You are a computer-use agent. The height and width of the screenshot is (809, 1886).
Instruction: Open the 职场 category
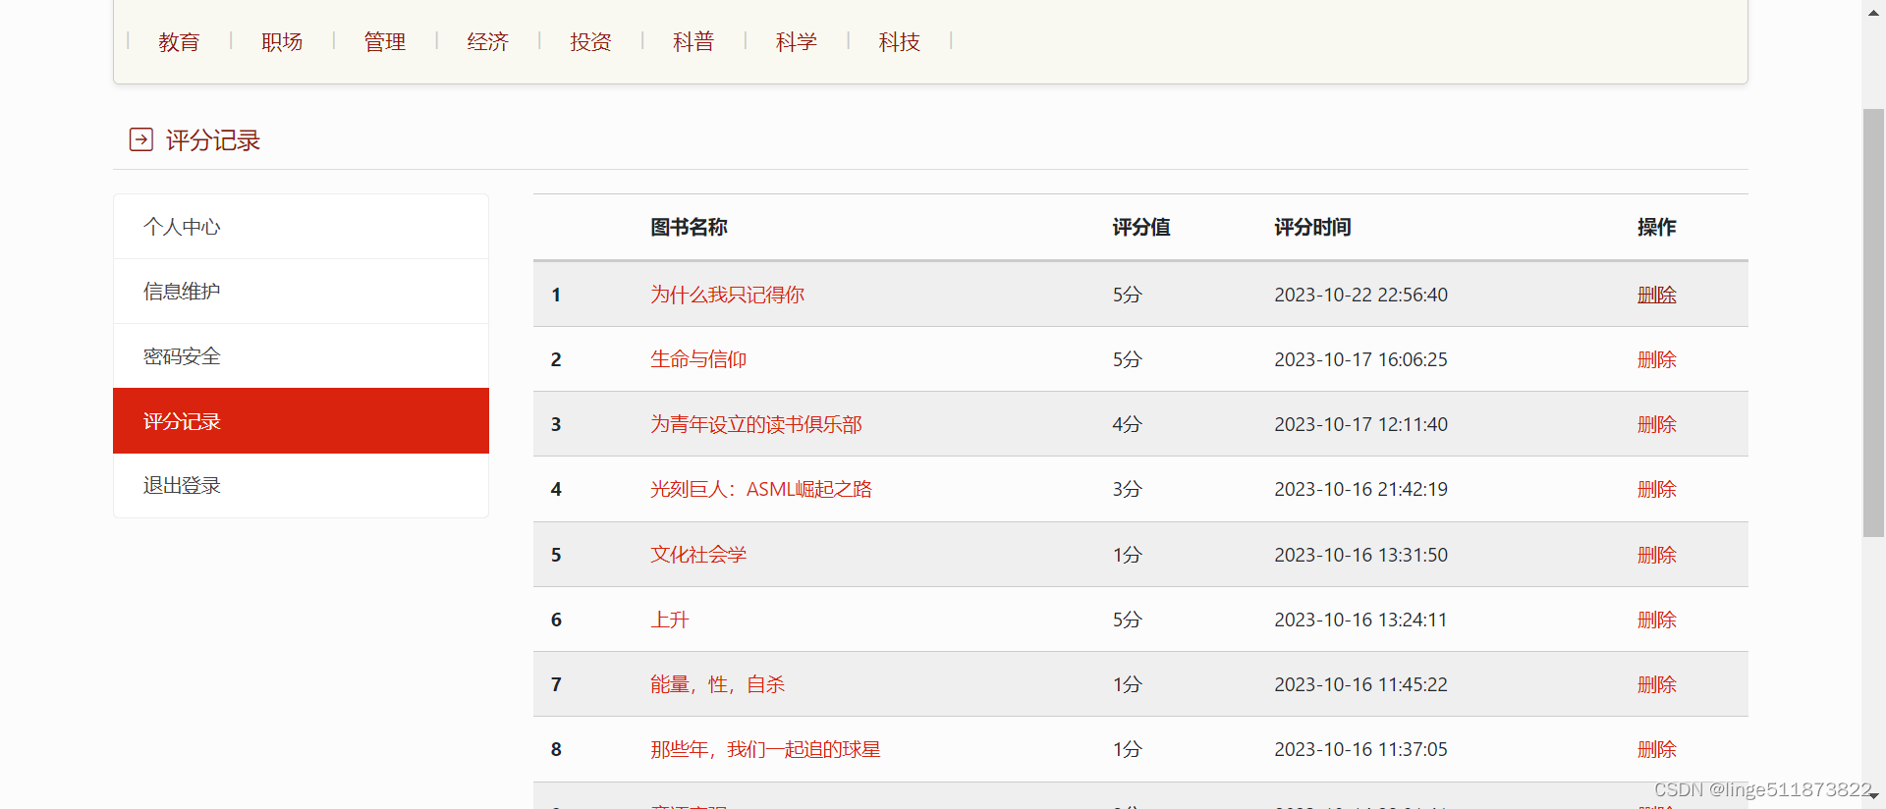coord(282,41)
